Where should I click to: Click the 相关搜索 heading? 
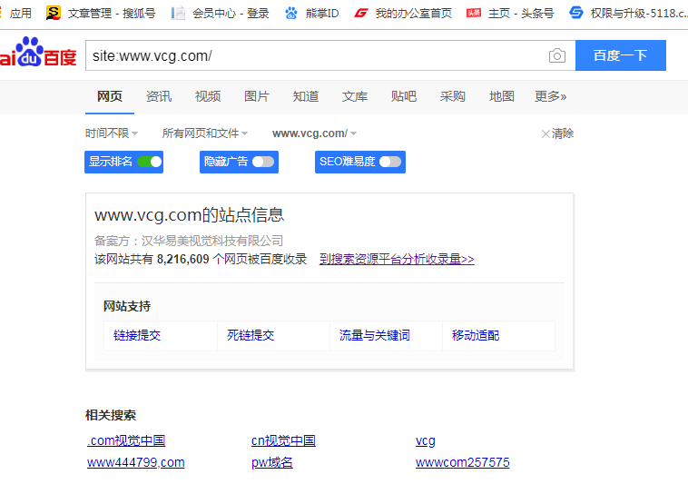tap(111, 415)
